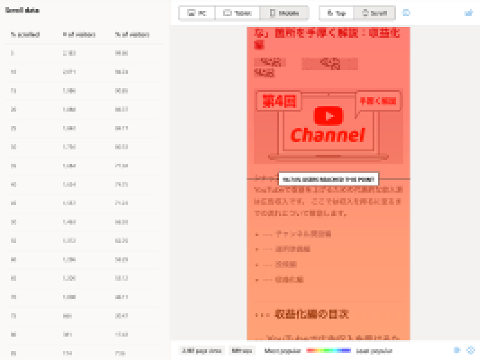Image resolution: width=480 pixels, height=360 pixels.
Task: Click the bottom-right download icon
Action: coord(457,350)
